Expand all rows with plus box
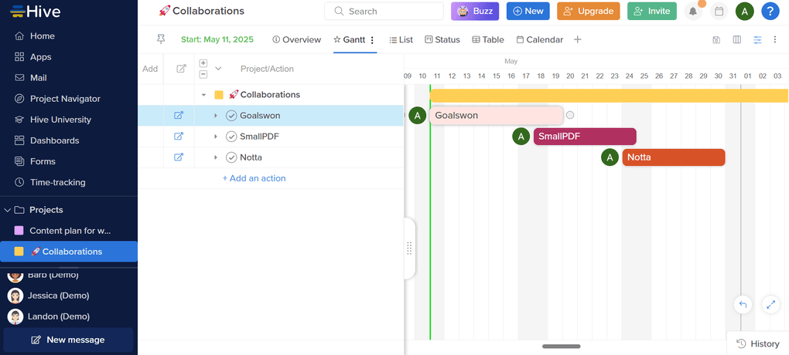Viewport: 789px width, 355px height. 203,63
